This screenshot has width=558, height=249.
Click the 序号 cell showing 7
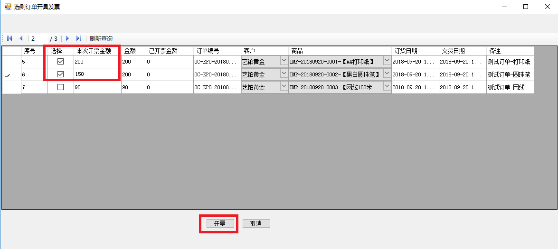point(35,87)
